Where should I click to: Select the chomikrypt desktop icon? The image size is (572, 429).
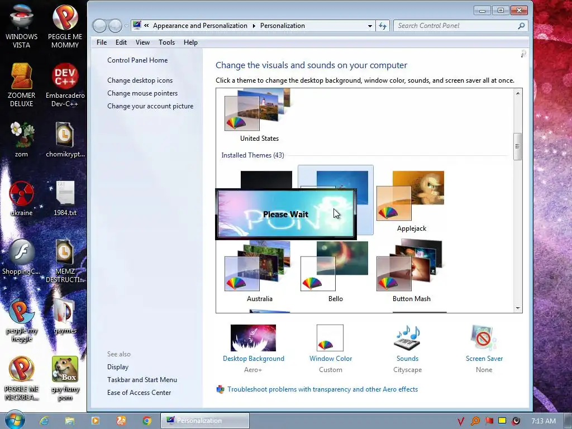[65, 140]
